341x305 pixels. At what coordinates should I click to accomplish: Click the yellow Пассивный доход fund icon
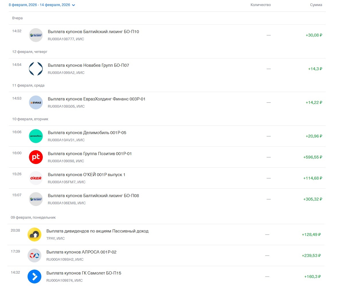[x=34, y=235]
